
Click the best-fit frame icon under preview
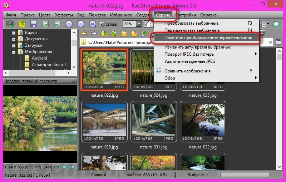(73, 167)
